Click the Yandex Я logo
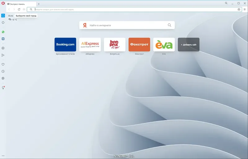Image resolution: width=248 pixels, height=159 pixels. point(85,25)
